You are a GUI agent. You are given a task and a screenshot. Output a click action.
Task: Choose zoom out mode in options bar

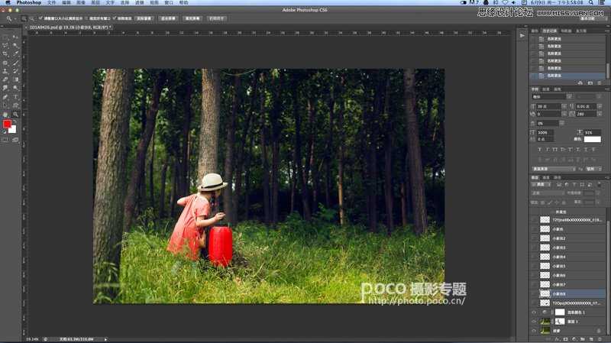31,18
